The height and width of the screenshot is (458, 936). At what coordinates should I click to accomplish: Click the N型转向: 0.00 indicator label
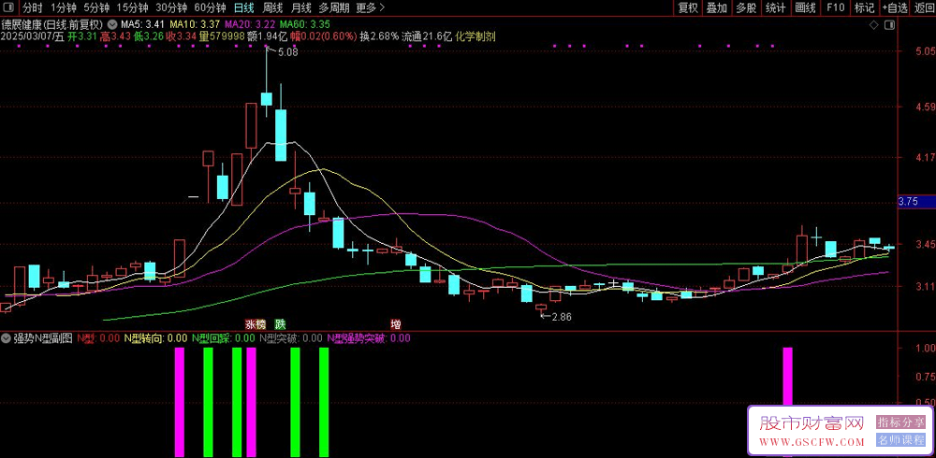coord(155,338)
